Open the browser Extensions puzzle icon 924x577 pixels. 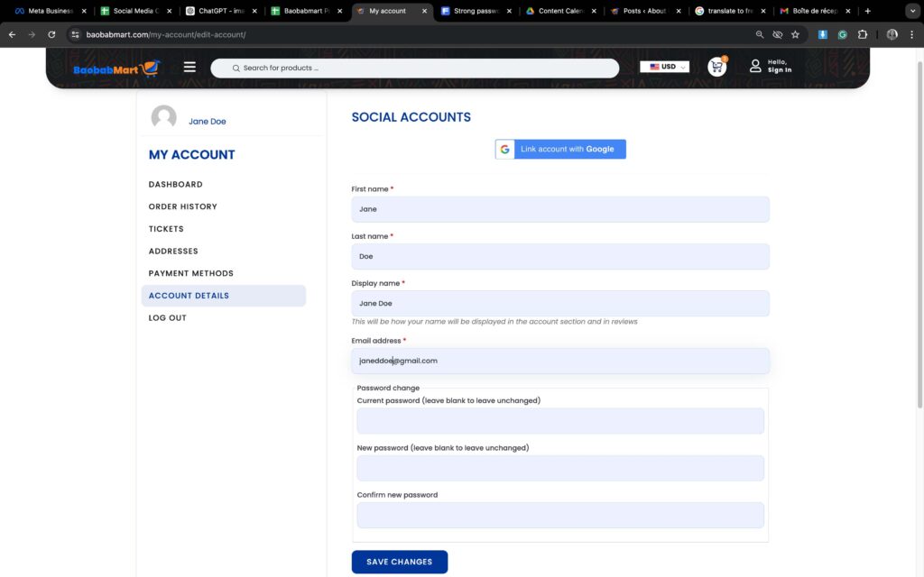pos(862,33)
